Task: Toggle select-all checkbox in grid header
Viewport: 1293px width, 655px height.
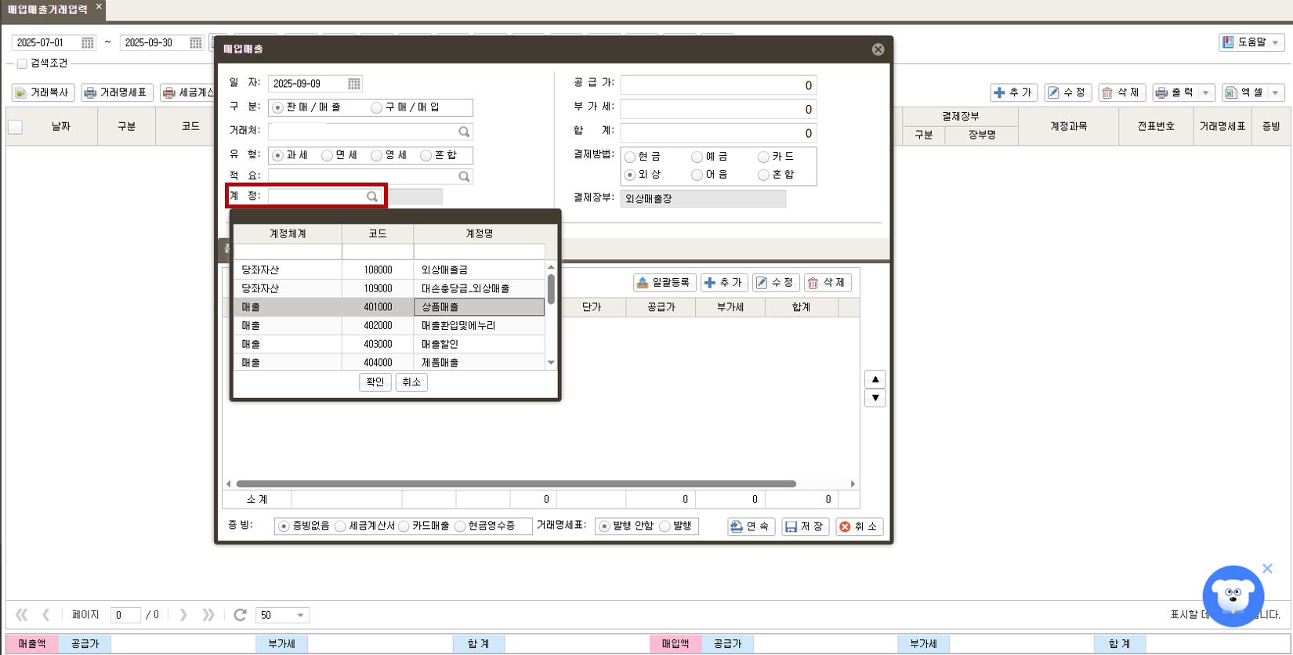Action: coord(15,127)
